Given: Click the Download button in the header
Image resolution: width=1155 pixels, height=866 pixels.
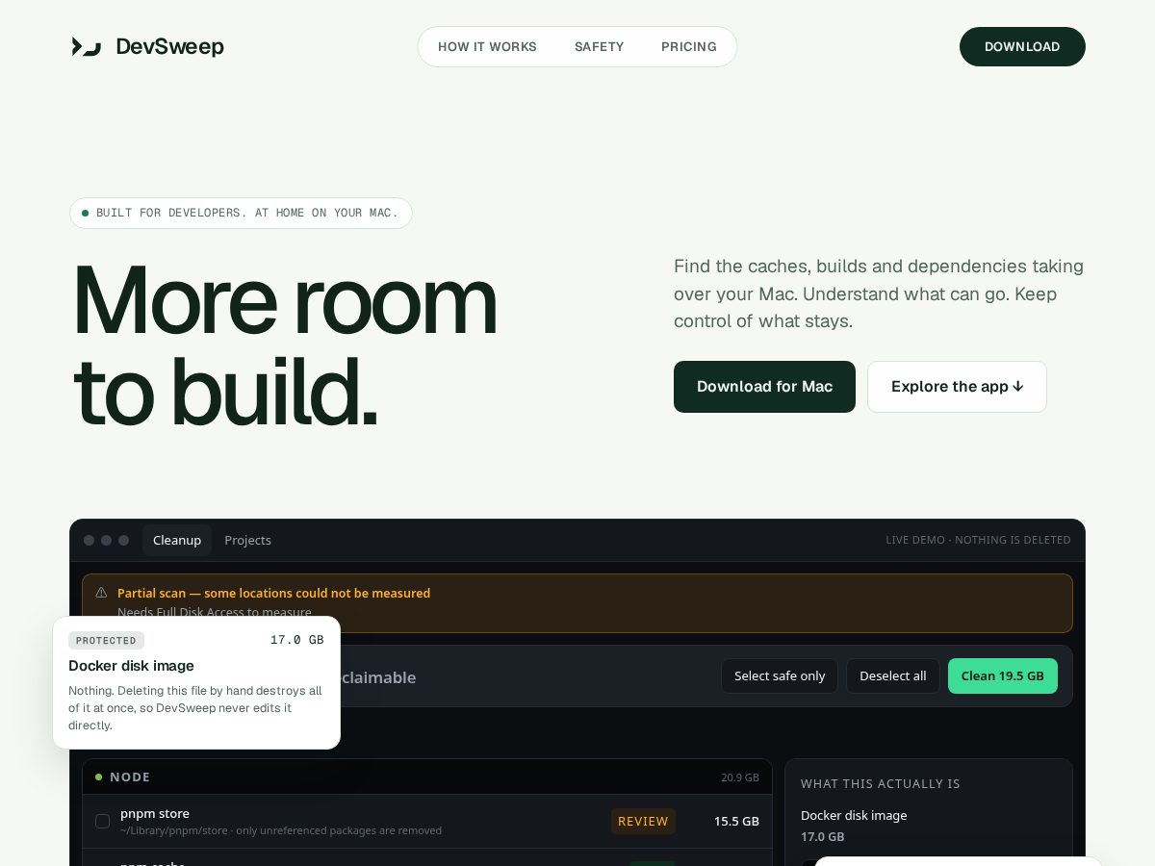Looking at the screenshot, I should tap(1022, 46).
